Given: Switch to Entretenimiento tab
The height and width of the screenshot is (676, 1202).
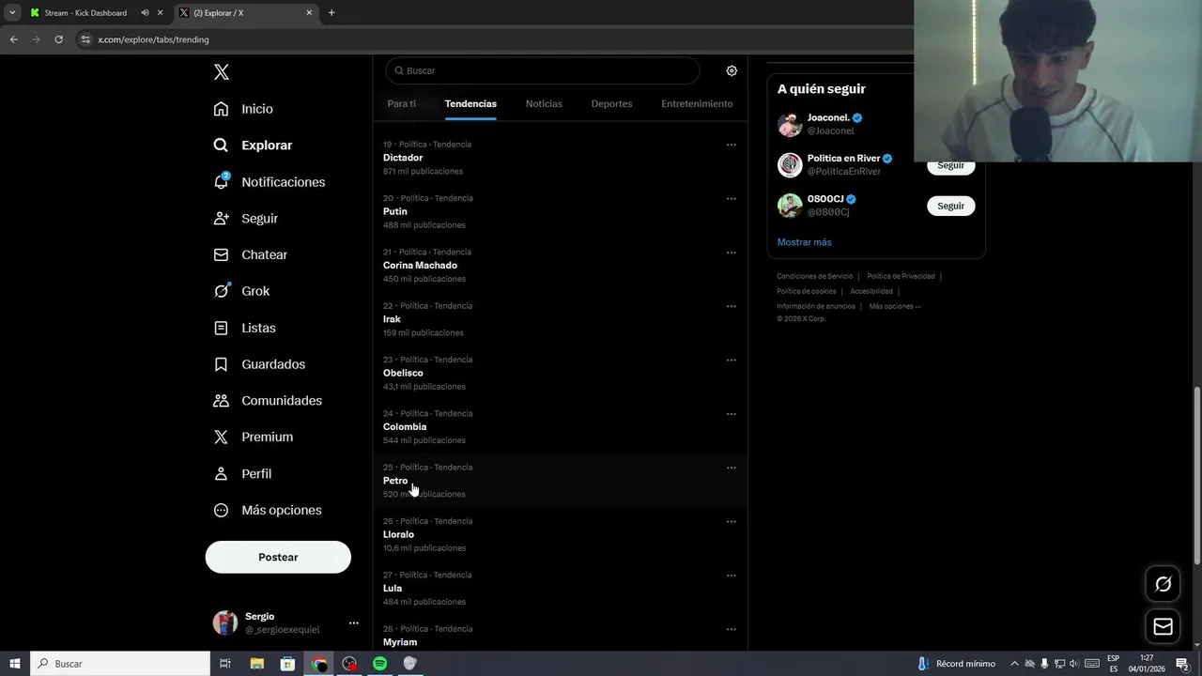Looking at the screenshot, I should (x=697, y=103).
